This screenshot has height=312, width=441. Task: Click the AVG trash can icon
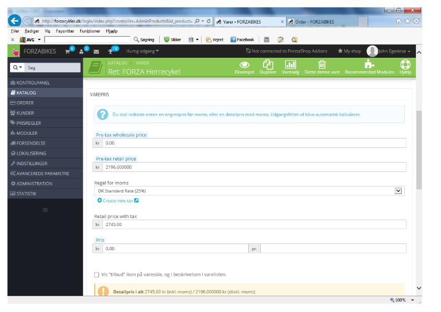click(191, 40)
